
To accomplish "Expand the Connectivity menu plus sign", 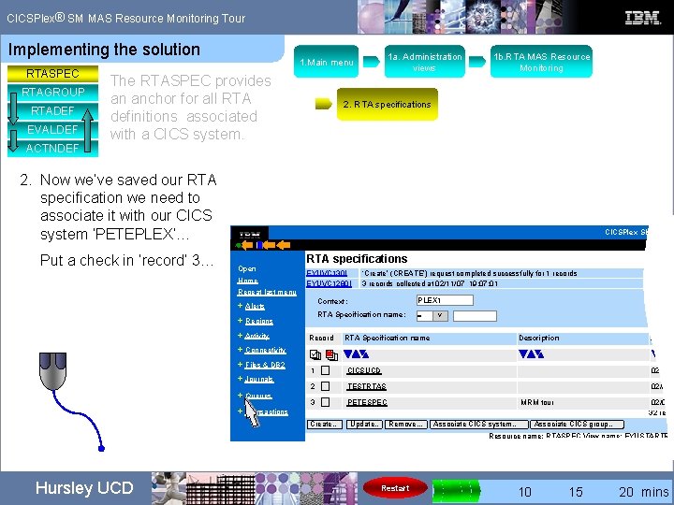I will point(241,350).
